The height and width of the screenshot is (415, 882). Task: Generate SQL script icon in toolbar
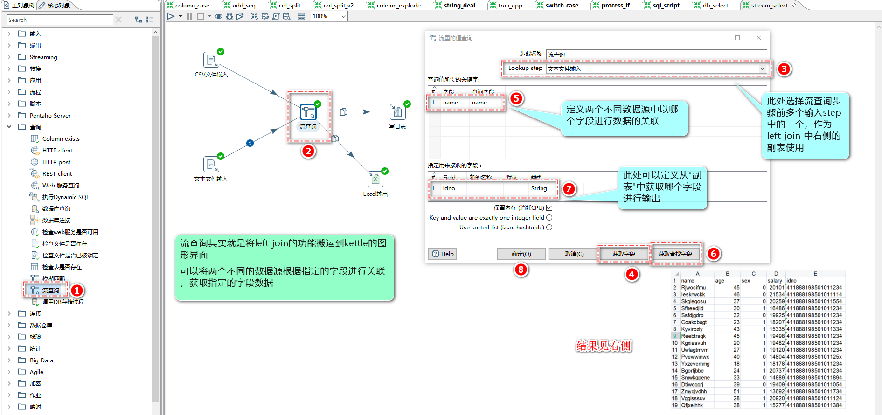pyautogui.click(x=276, y=16)
